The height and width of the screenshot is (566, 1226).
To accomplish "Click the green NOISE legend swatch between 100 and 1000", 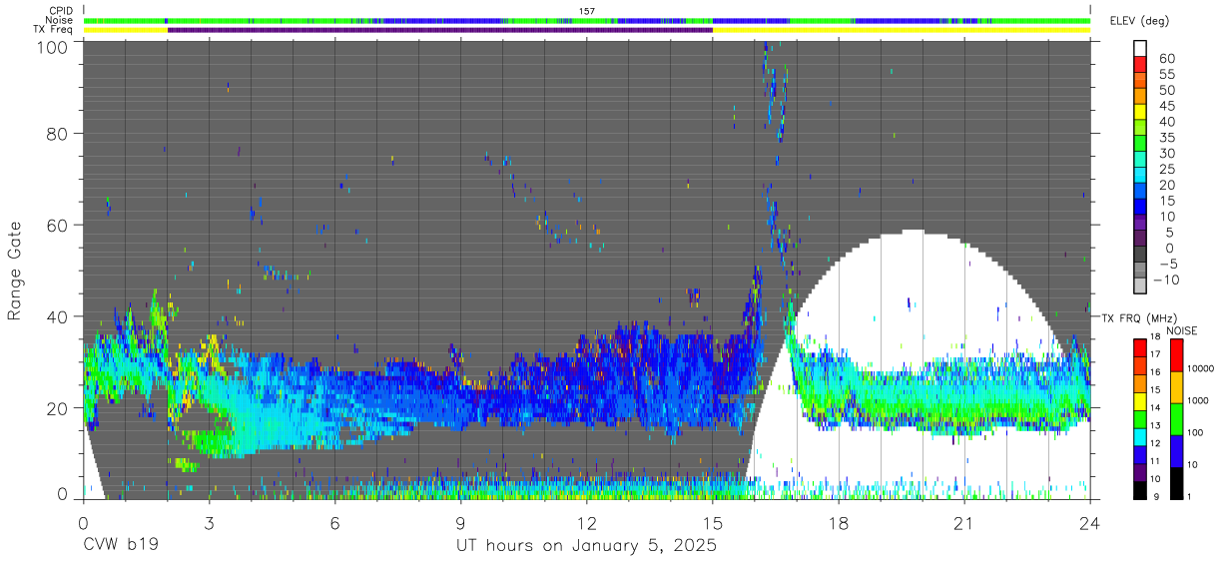I will click(1176, 418).
